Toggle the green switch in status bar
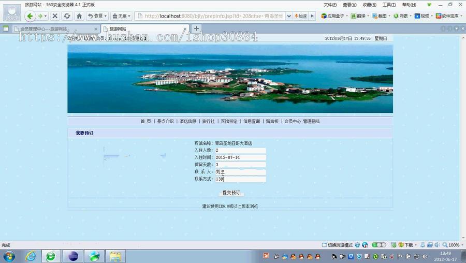 [378, 245]
